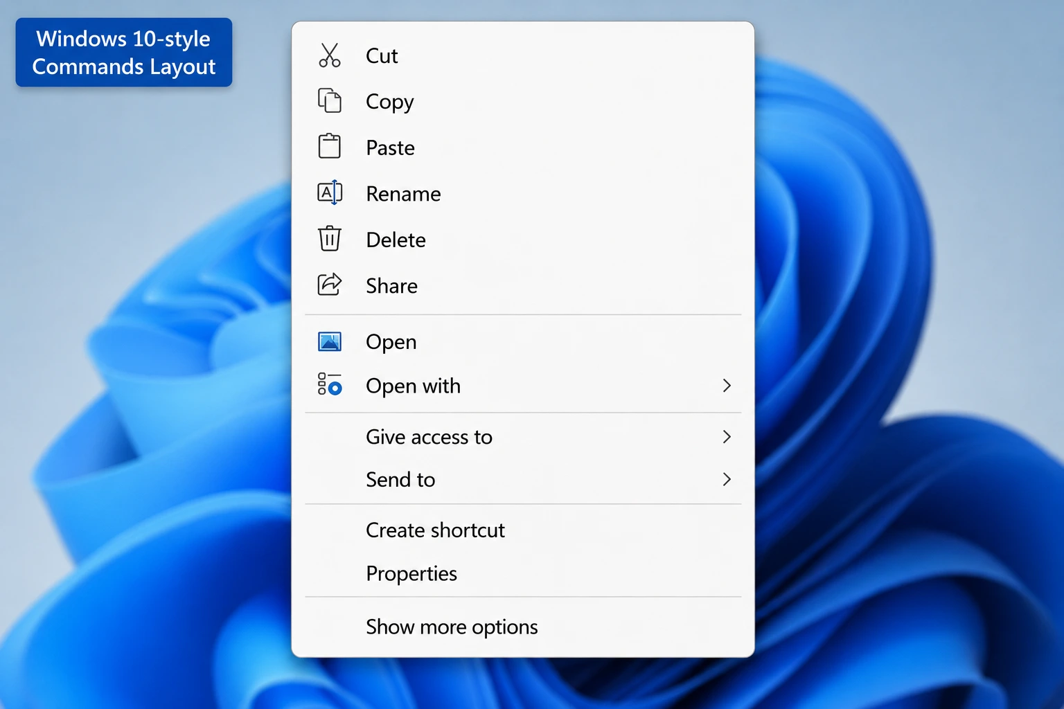Expand the Send to submenu chevron
Viewport: 1064px width, 709px height.
[727, 479]
